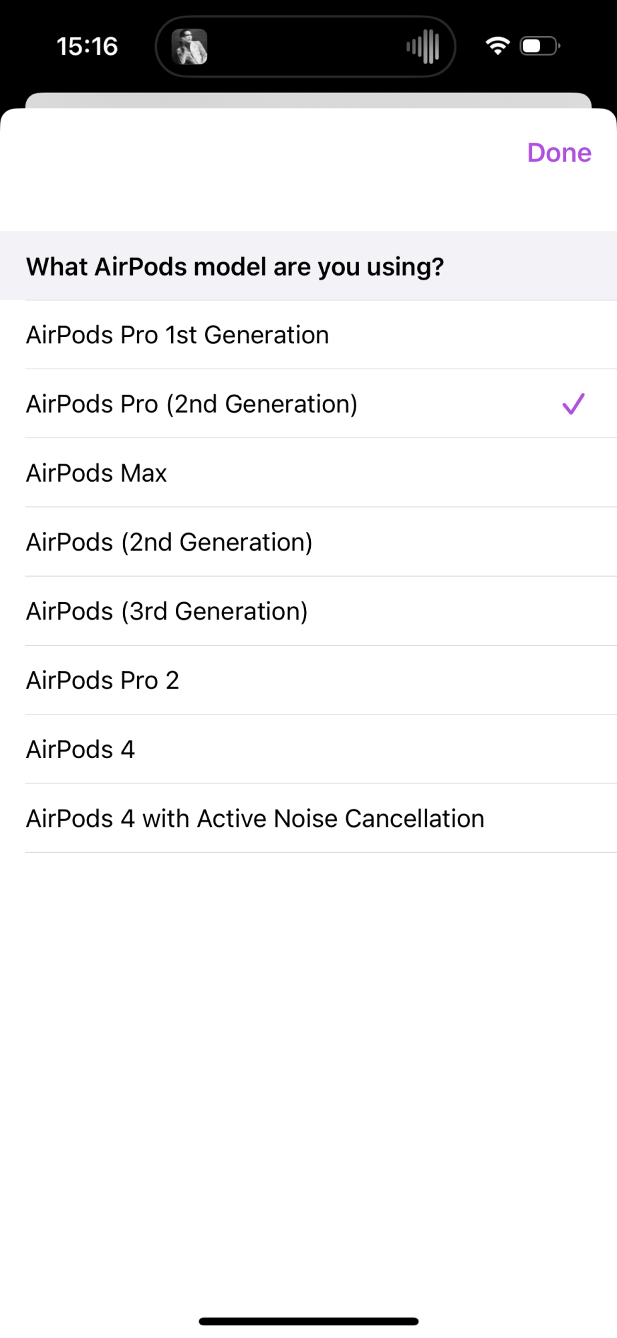The width and height of the screenshot is (617, 1338).
Task: Select AirPods (3rd Generation)
Action: coord(308,611)
